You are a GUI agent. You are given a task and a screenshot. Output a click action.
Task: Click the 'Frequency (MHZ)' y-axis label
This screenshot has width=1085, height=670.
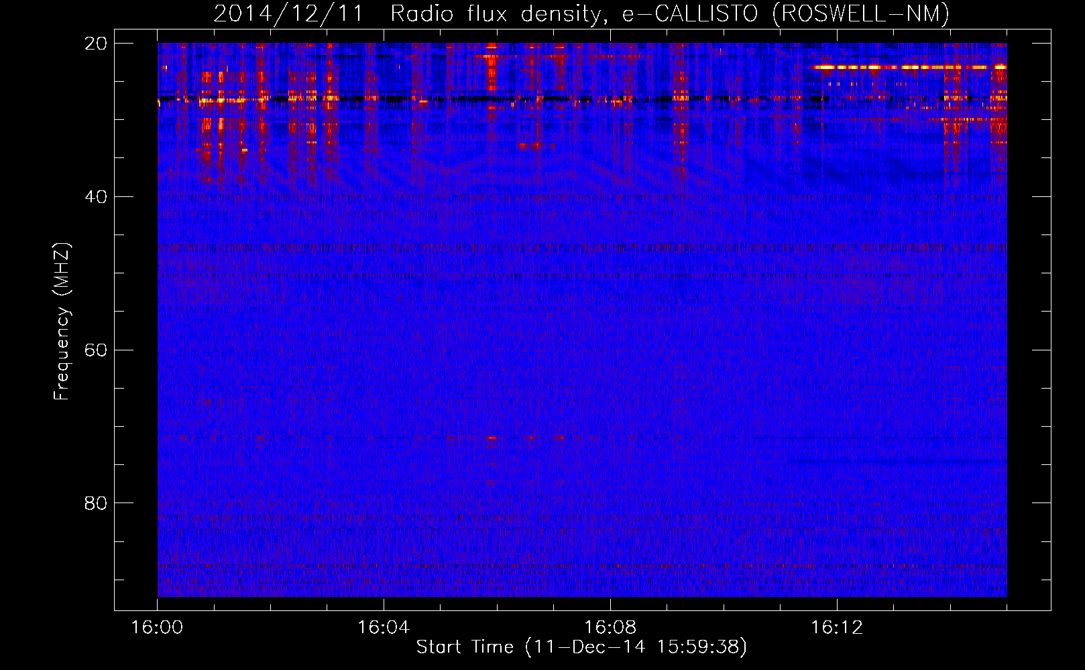62,322
